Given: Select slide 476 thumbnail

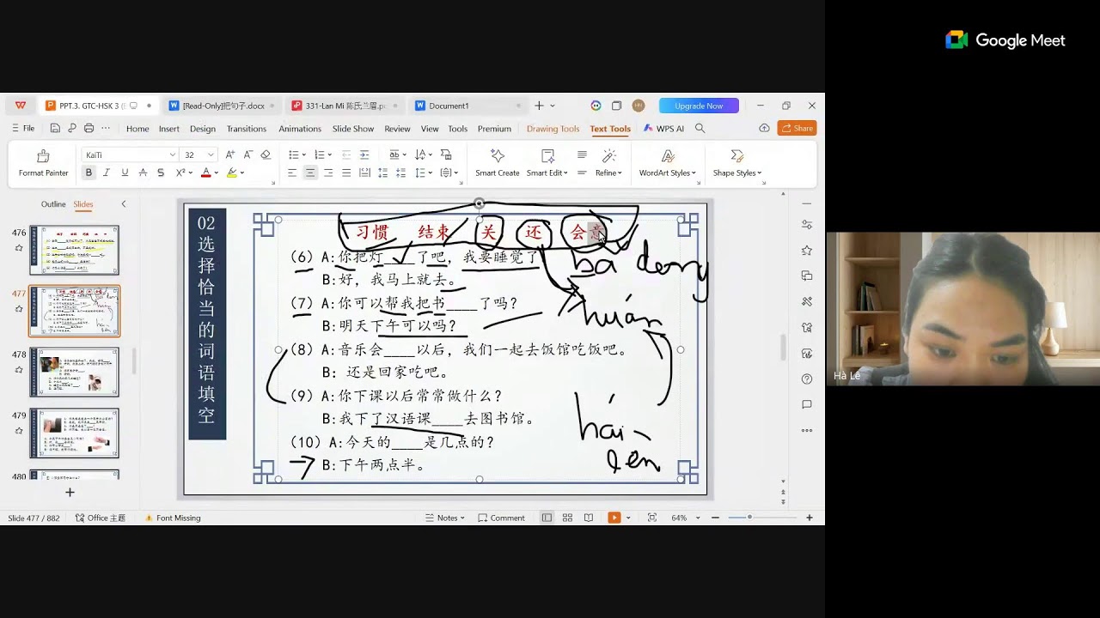Looking at the screenshot, I should [x=75, y=250].
